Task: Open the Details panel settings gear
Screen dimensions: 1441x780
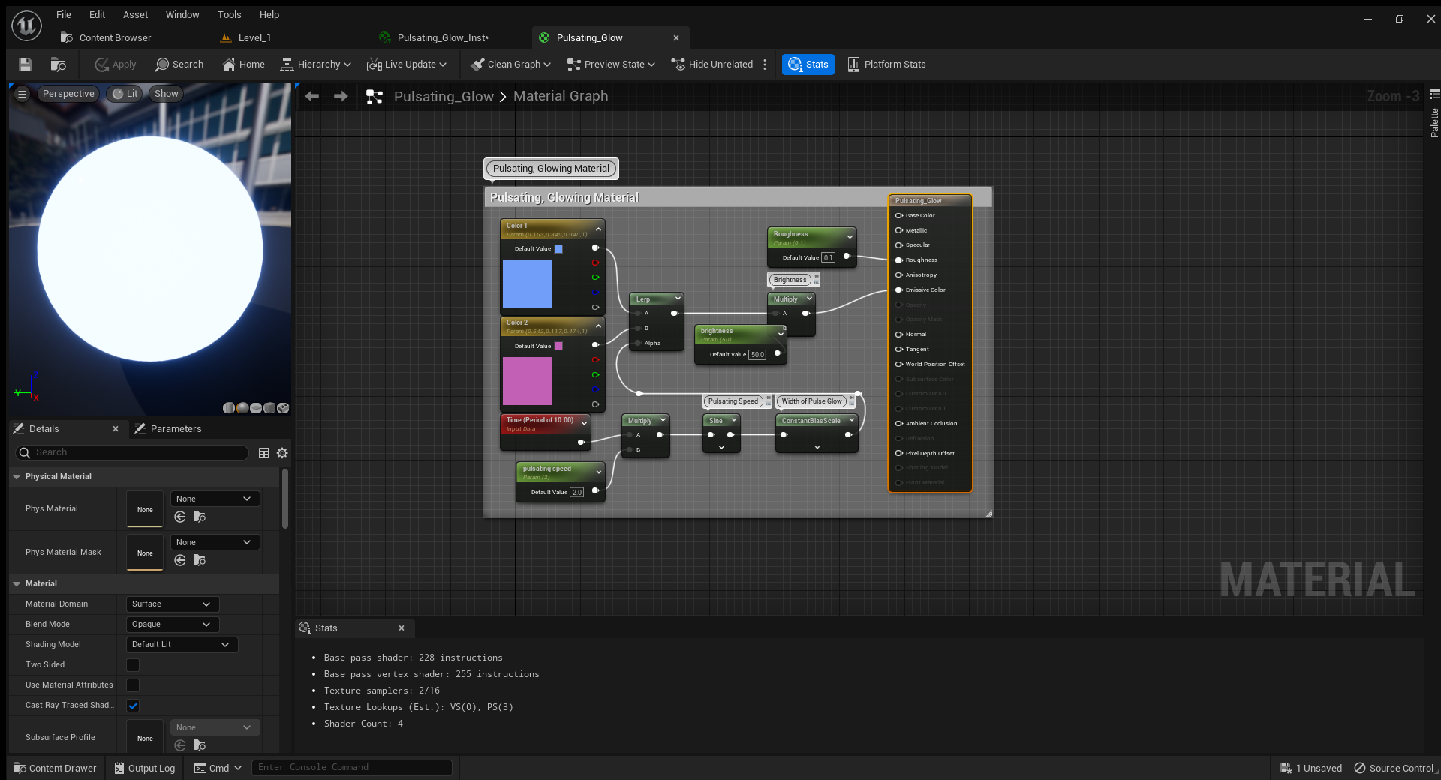Action: click(x=282, y=453)
